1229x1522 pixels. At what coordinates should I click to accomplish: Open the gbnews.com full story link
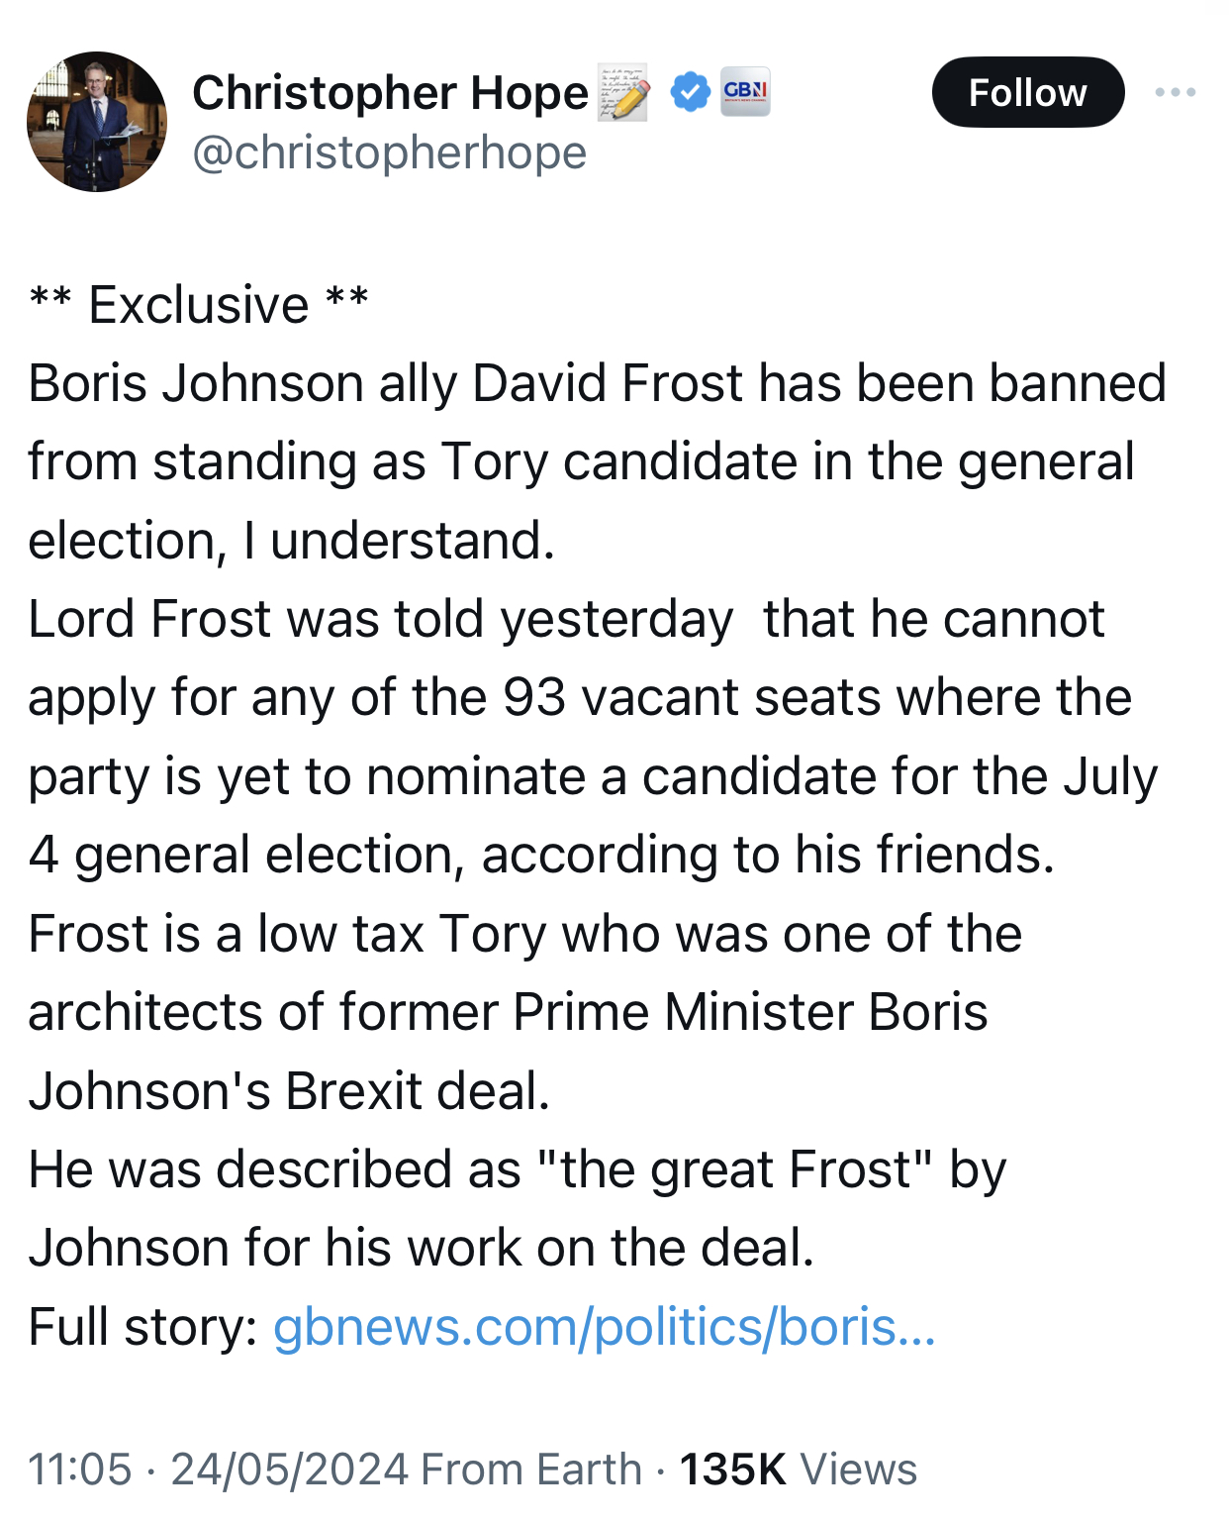pos(604,1326)
